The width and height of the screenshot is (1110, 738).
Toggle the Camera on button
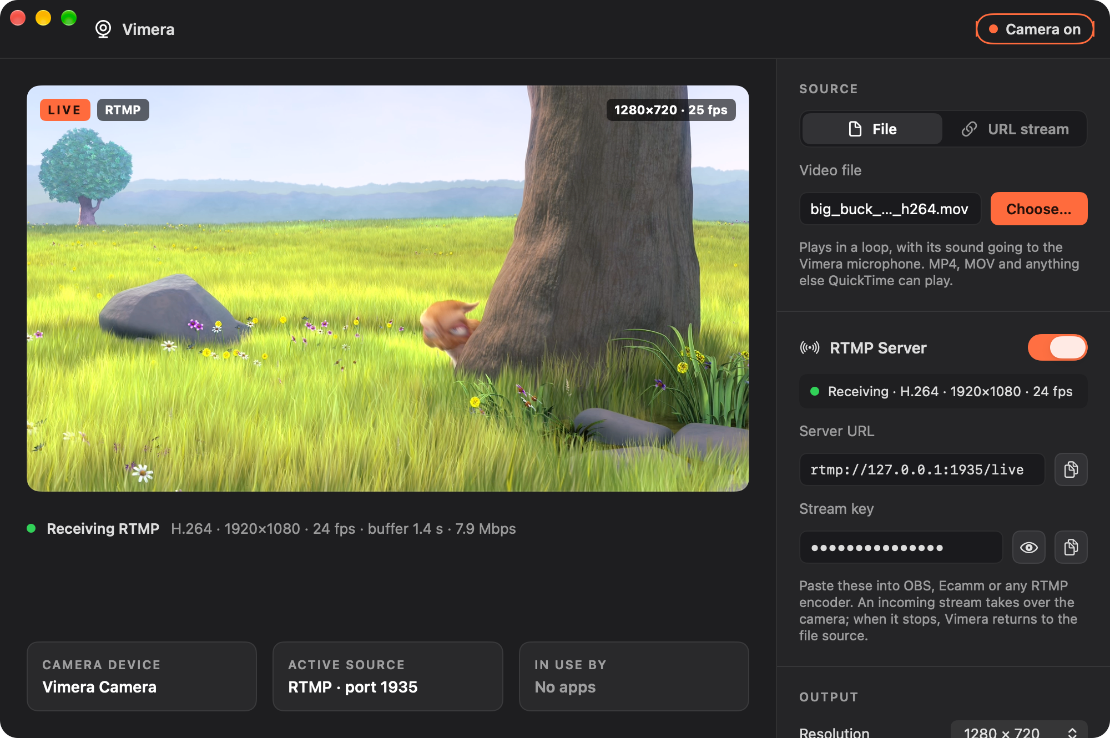1035,29
